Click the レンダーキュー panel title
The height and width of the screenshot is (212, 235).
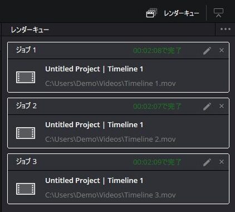[30, 30]
